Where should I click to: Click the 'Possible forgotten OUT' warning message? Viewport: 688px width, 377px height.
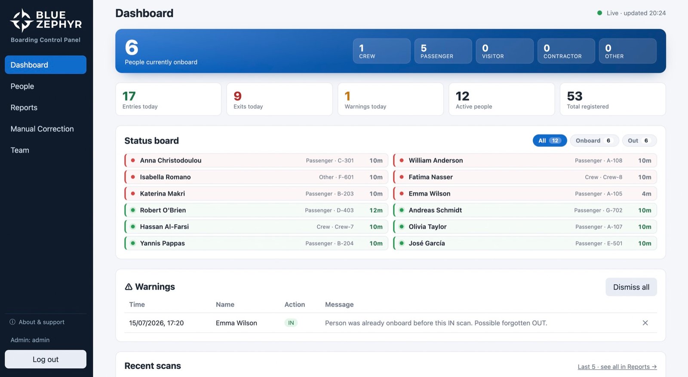click(x=436, y=323)
